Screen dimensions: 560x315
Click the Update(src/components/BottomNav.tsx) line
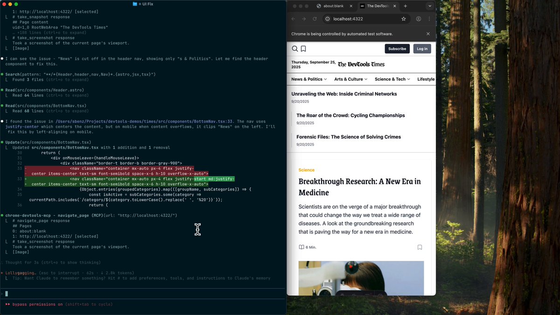(48, 142)
